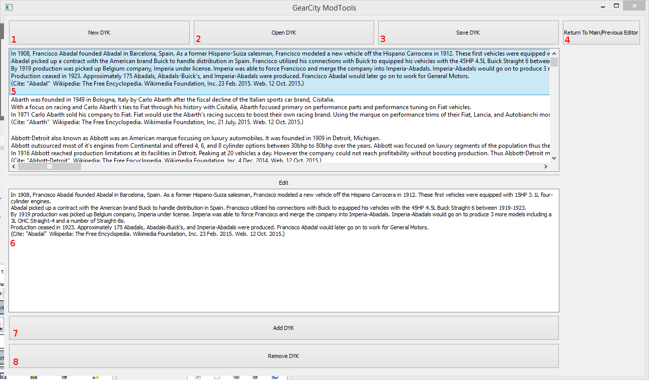Screen dimensions: 649x380
Task: Click the horizontal scrollbar right arrow
Action: point(545,167)
